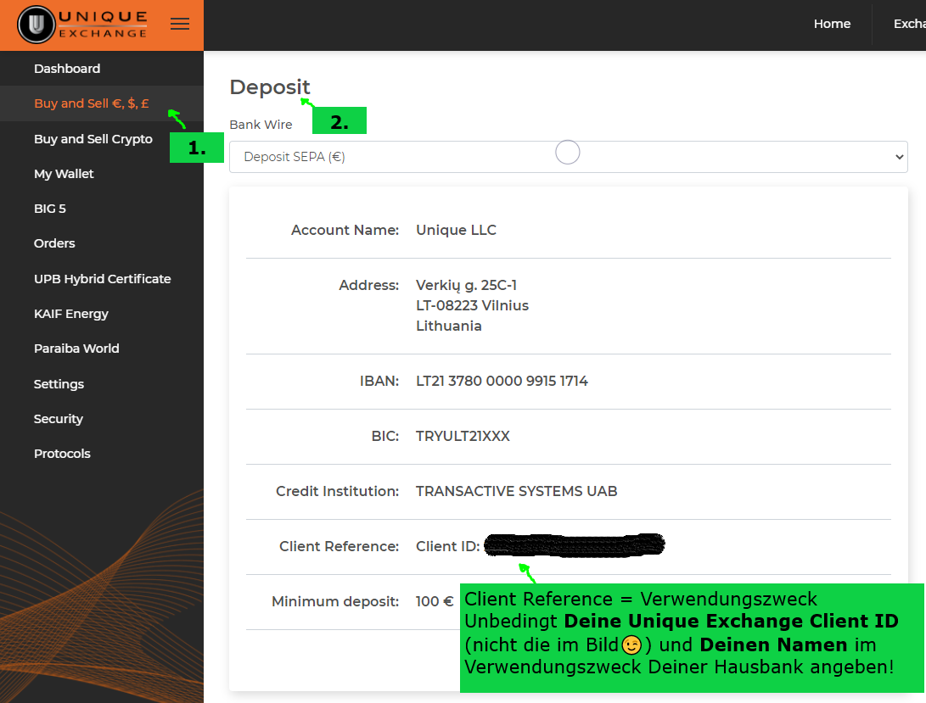
Task: Select the Lithuania address line
Action: [x=448, y=326]
